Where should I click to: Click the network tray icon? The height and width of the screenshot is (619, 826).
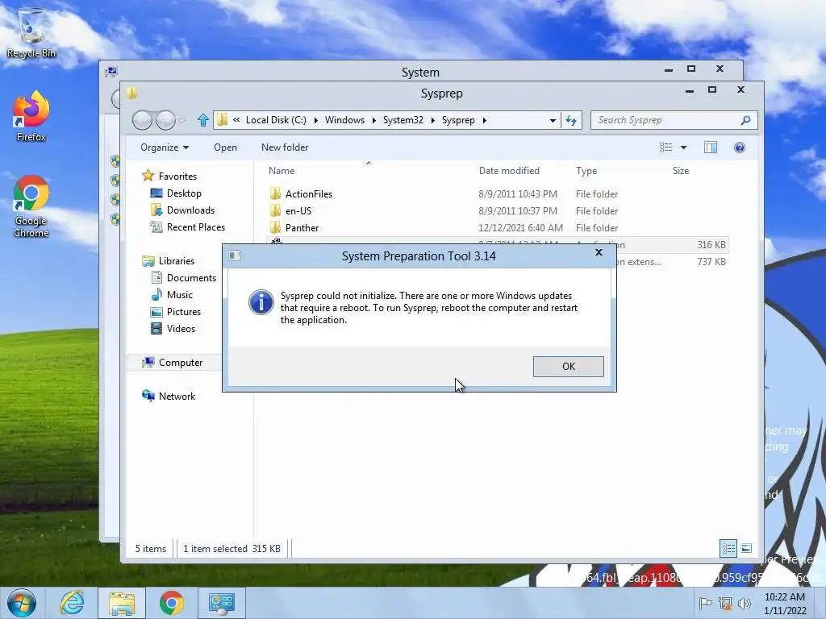coord(725,603)
